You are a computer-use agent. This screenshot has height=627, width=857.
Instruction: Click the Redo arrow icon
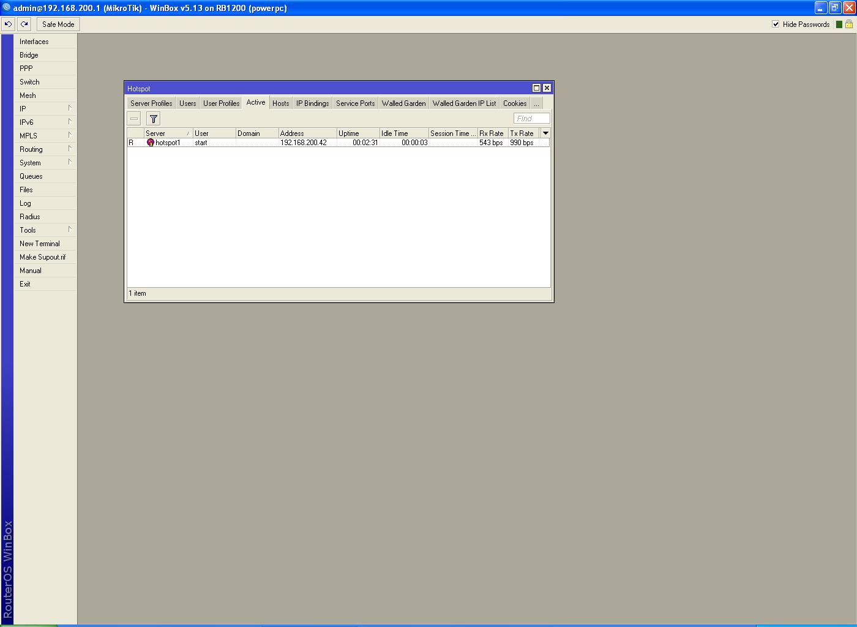tap(24, 24)
